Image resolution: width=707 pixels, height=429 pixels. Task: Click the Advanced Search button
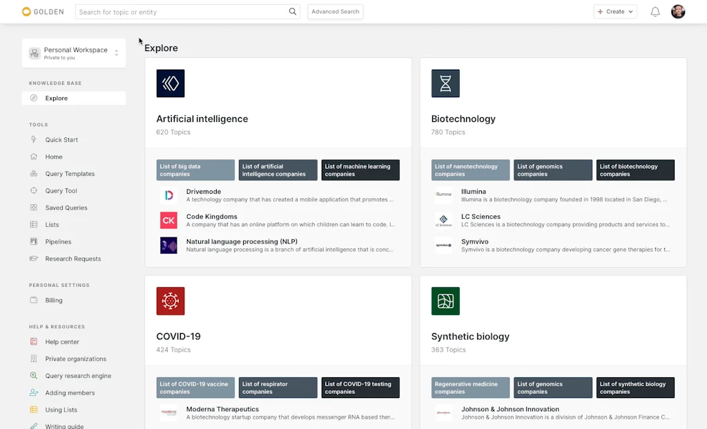[335, 12]
